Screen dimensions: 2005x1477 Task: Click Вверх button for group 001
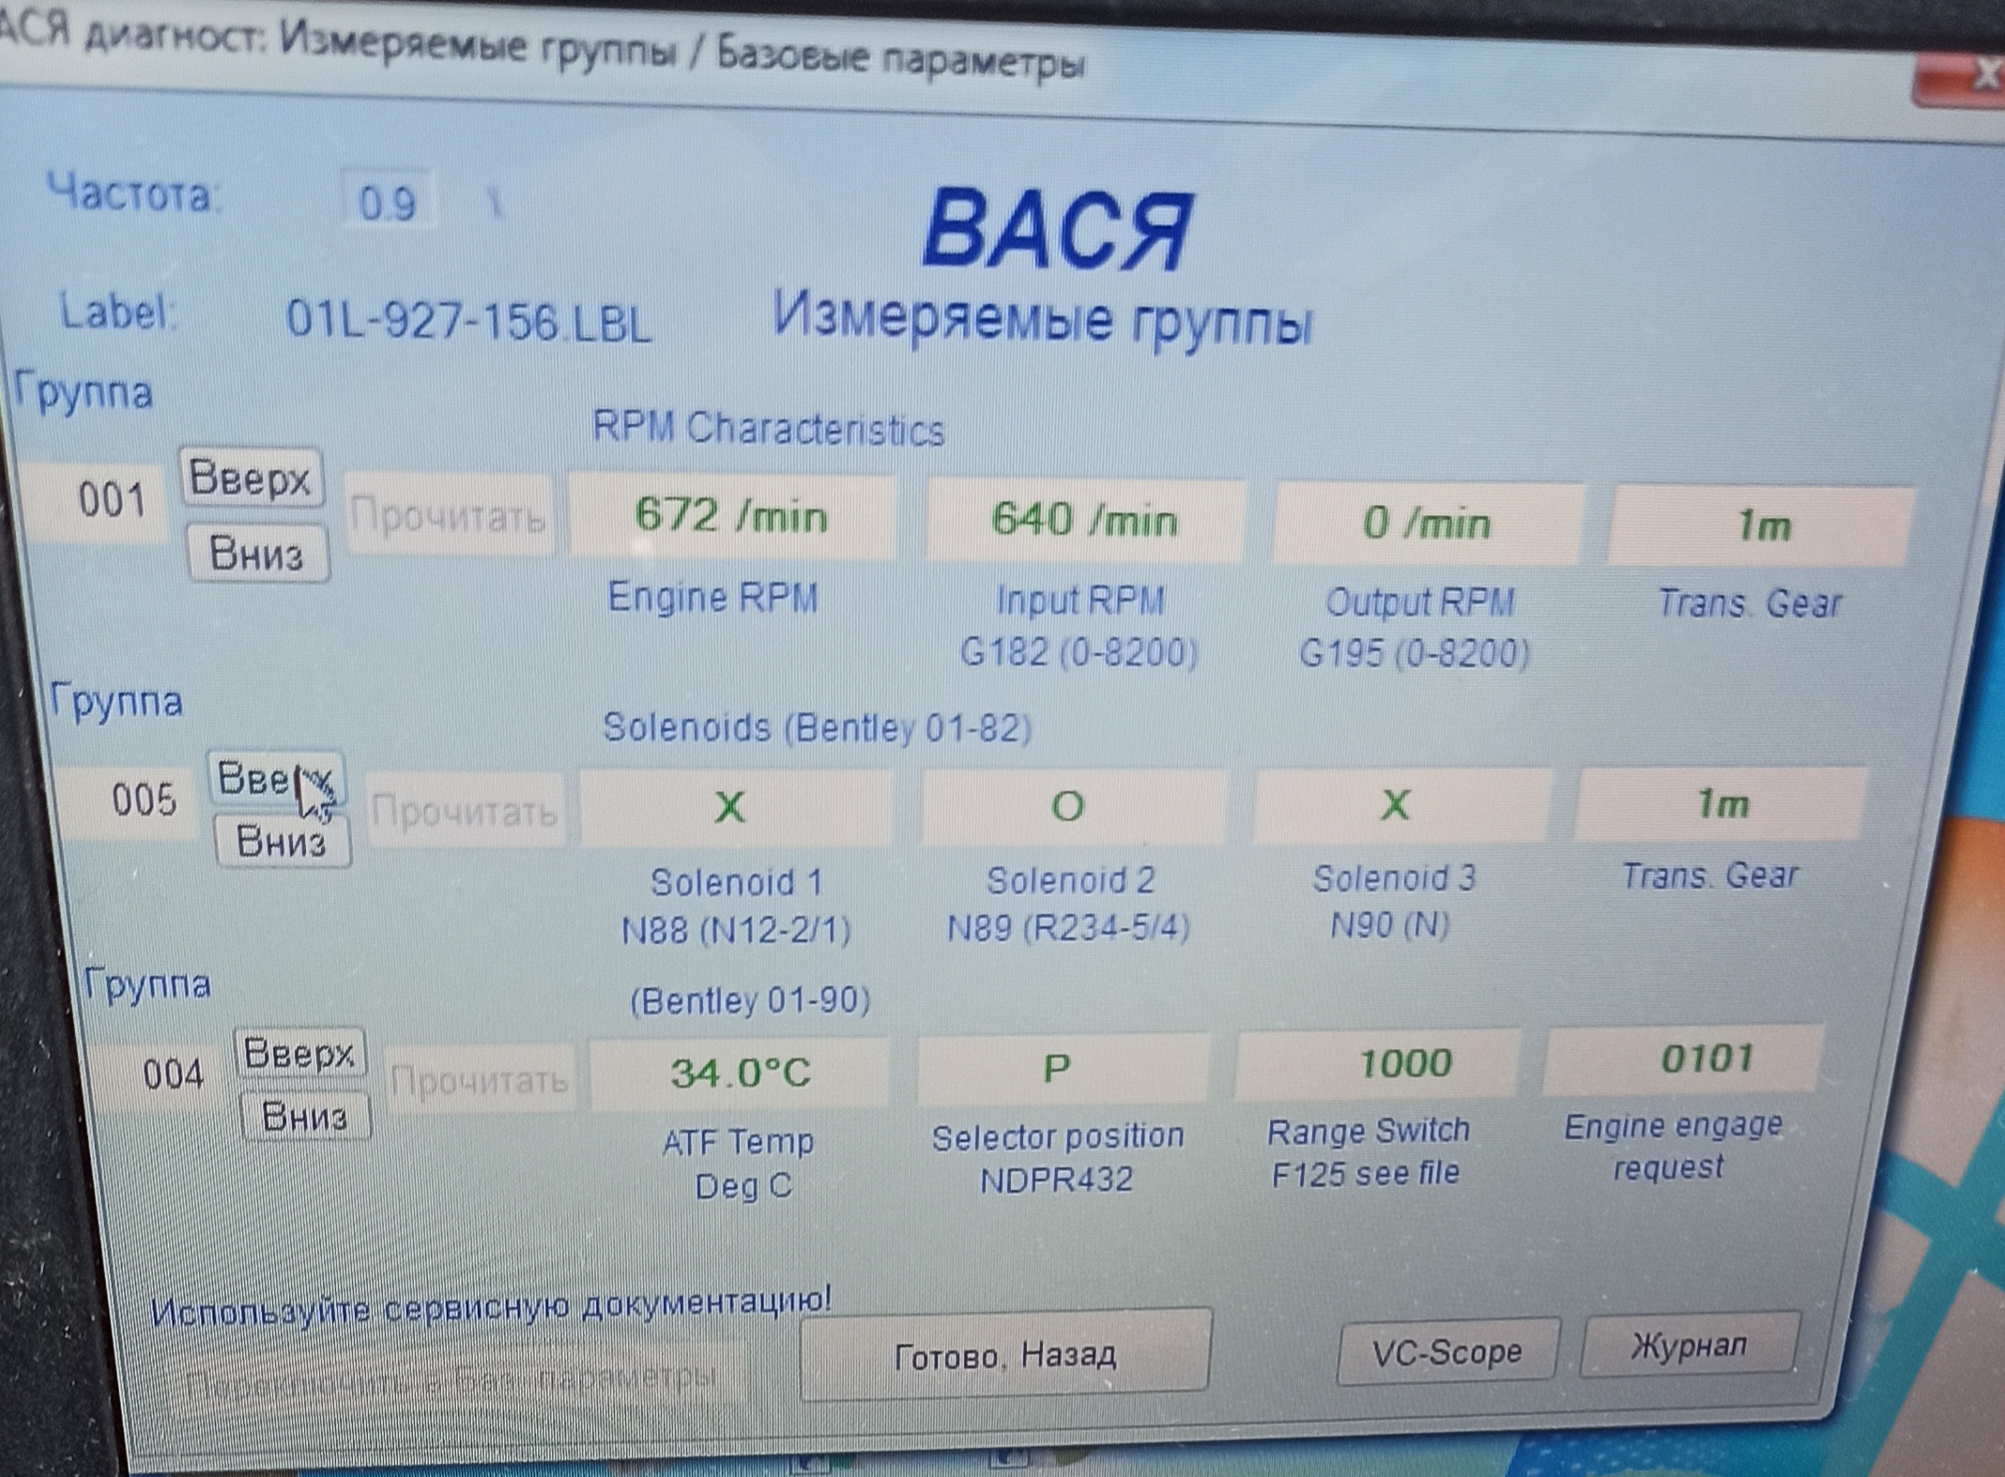pos(251,479)
